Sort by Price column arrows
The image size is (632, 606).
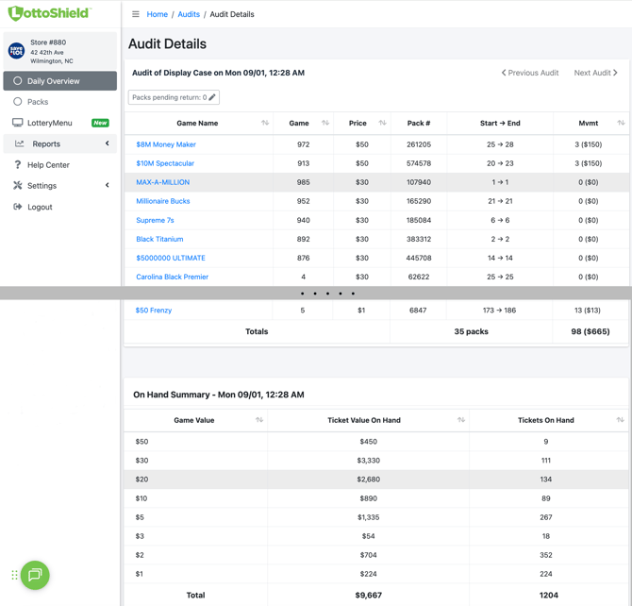(382, 123)
